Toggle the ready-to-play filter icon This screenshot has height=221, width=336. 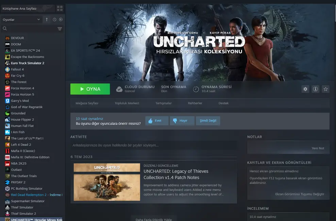[x=61, y=19]
